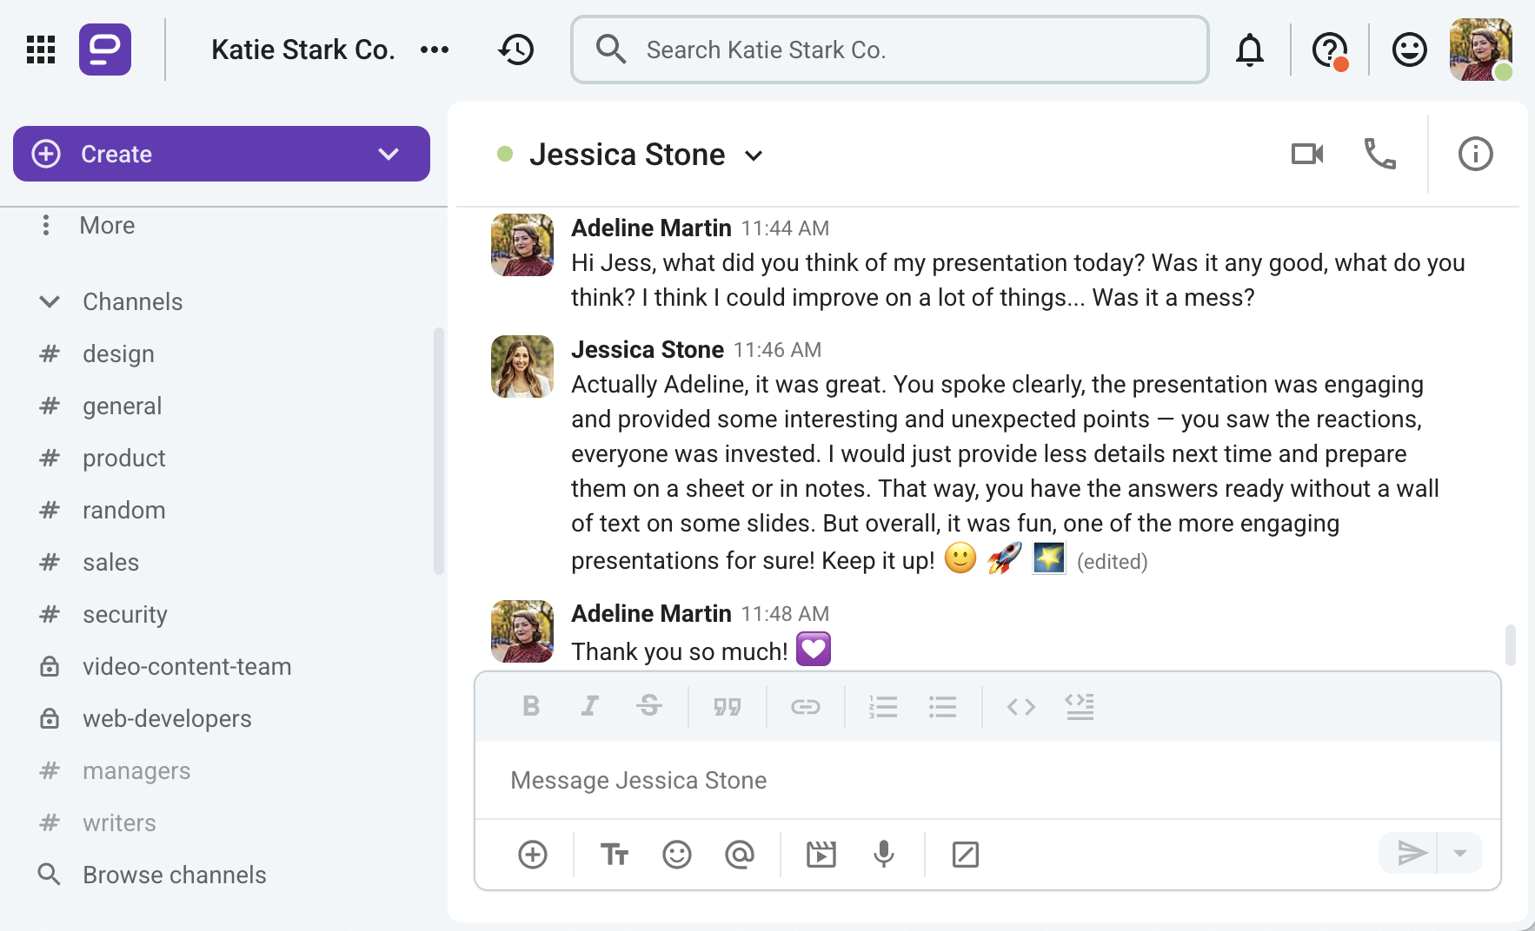Open notifications via the bell icon
Screen dimensions: 1535x931
[x=1249, y=50]
